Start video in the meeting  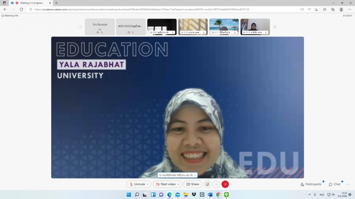click(165, 184)
